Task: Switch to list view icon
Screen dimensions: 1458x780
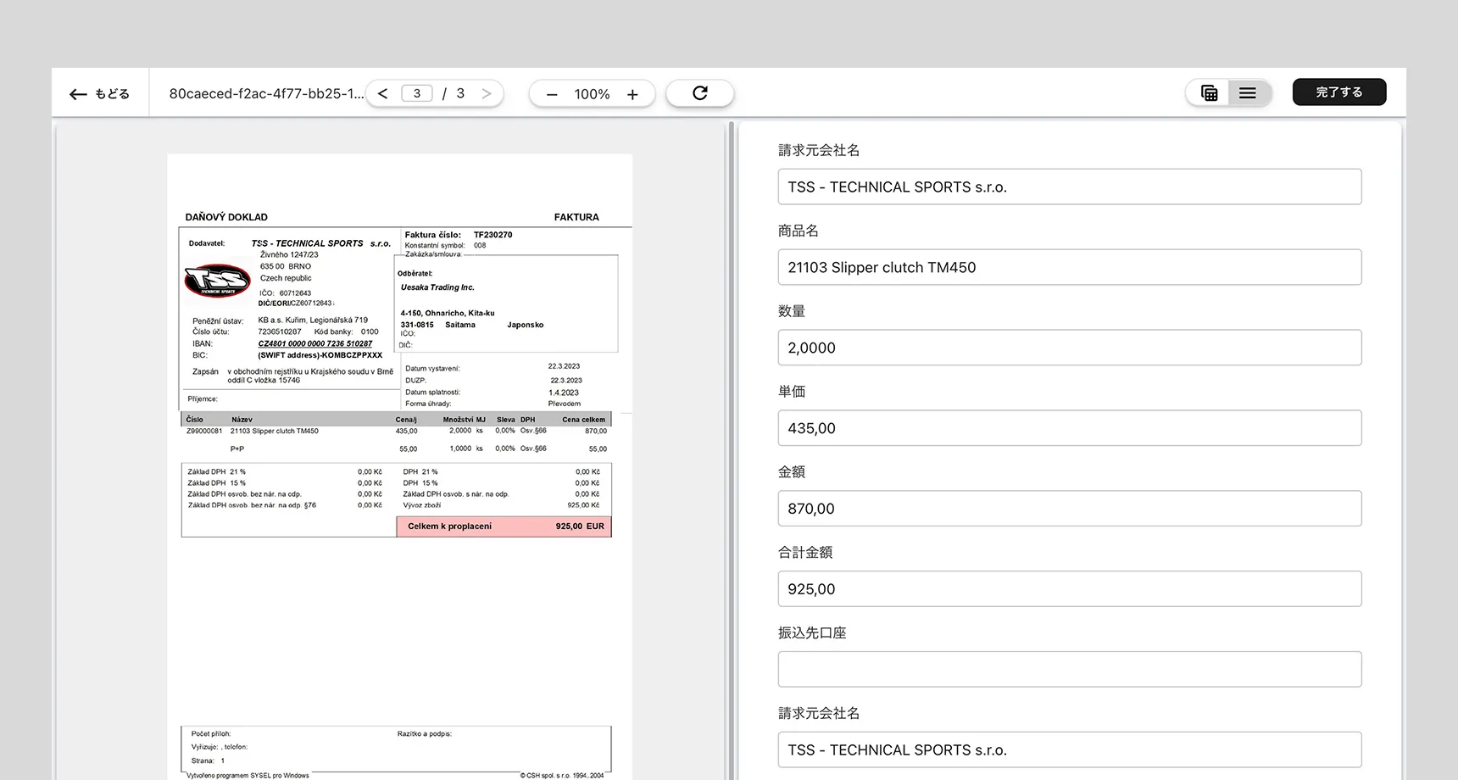Action: click(1248, 93)
